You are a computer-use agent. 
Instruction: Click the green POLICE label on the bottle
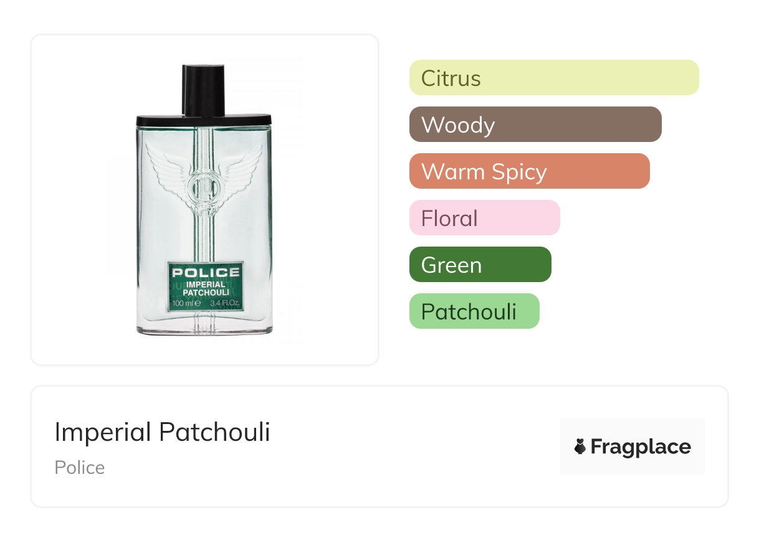pyautogui.click(x=206, y=286)
